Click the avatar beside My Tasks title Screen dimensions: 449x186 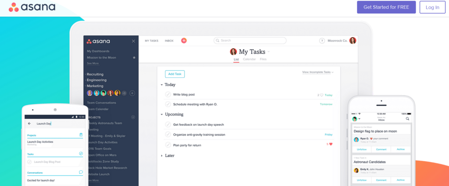coord(233,52)
